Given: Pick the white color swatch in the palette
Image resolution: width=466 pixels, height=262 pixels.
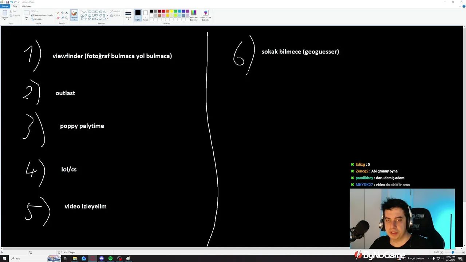Looking at the screenshot, I should [151, 15].
